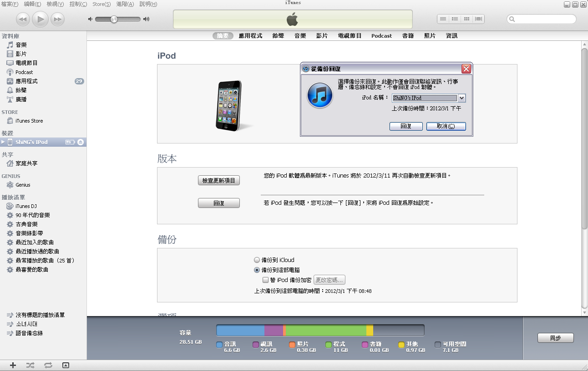The width and height of the screenshot is (588, 371).
Task: Open the 檔案(F) menu
Action: pyautogui.click(x=10, y=4)
